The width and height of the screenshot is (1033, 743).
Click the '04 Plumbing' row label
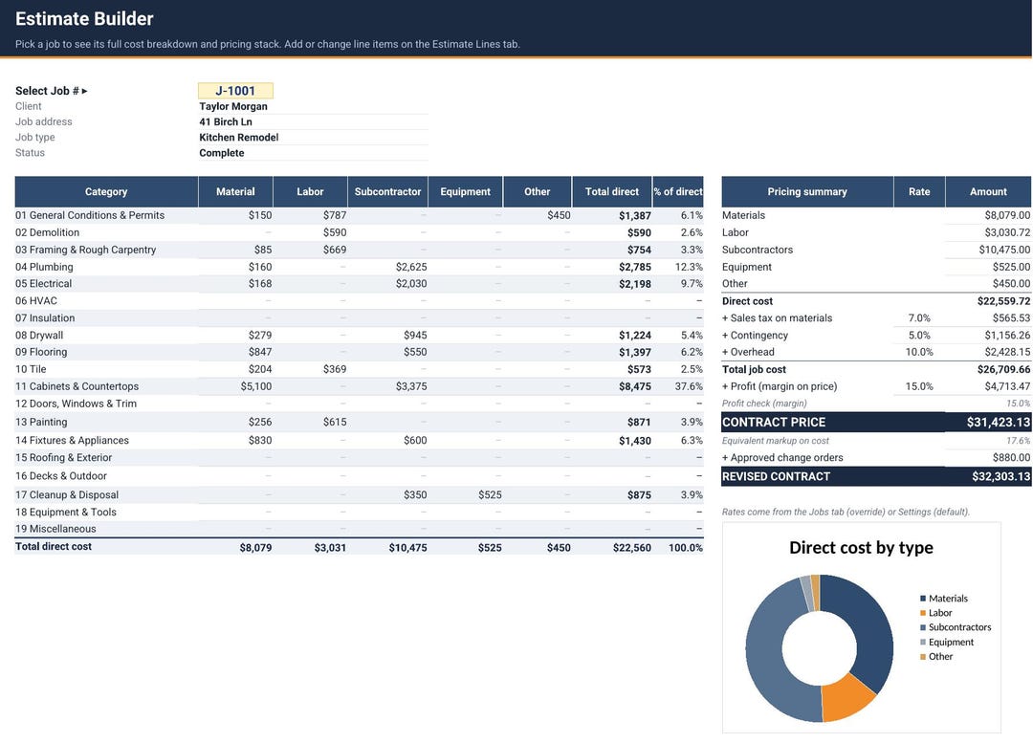44,267
